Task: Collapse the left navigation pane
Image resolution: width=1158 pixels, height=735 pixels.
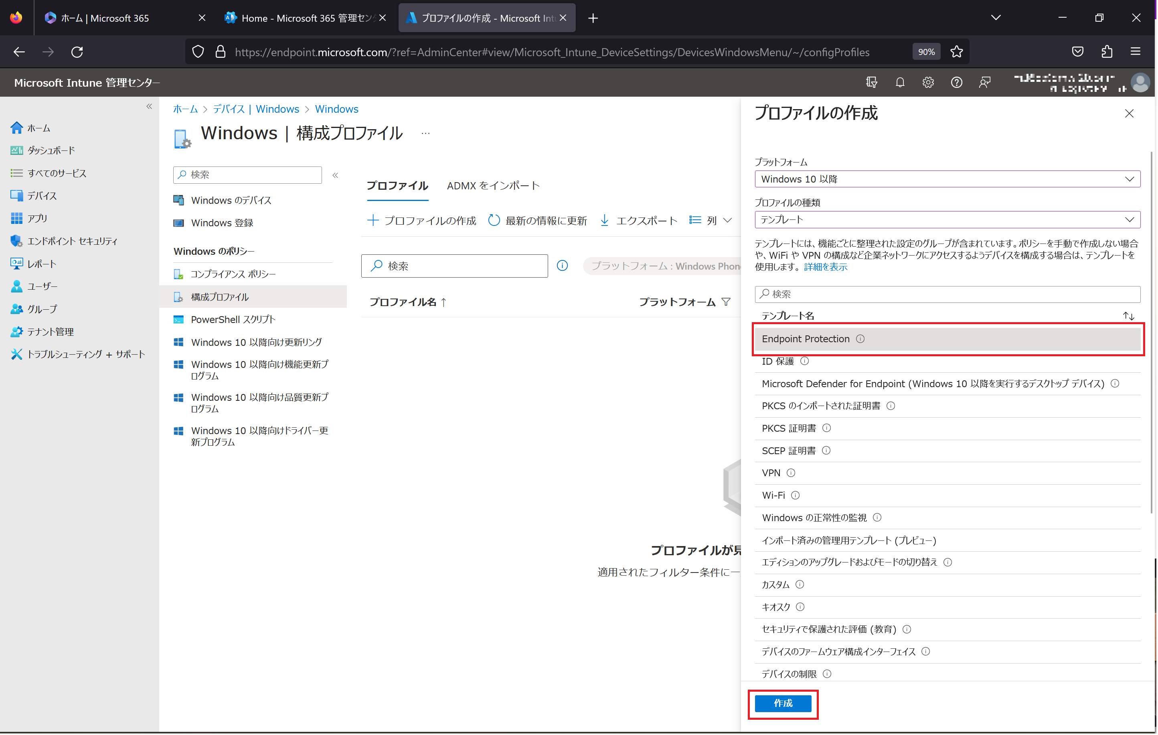Action: (149, 106)
